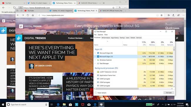191x107 pixels.
Task: Click Cortana microphone in taskbar search
Action: pos(46,104)
